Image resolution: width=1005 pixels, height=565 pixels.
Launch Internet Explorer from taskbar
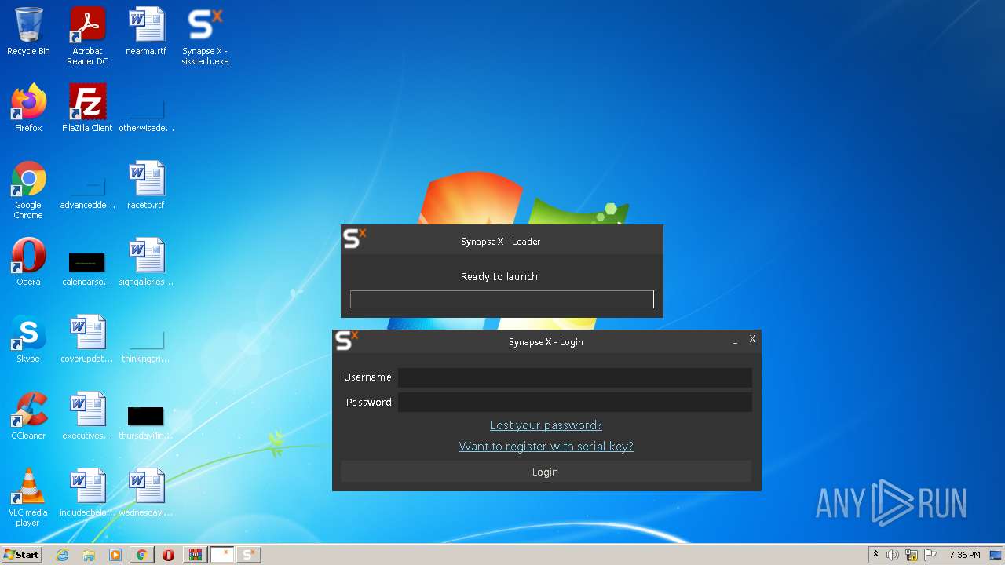coord(63,555)
